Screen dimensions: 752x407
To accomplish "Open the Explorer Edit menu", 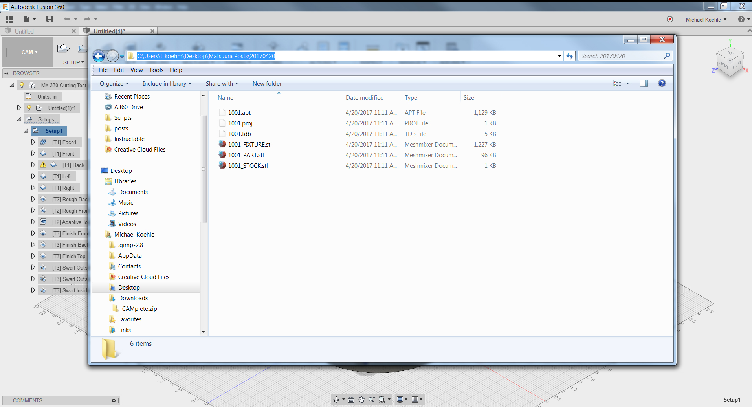I will coord(119,70).
